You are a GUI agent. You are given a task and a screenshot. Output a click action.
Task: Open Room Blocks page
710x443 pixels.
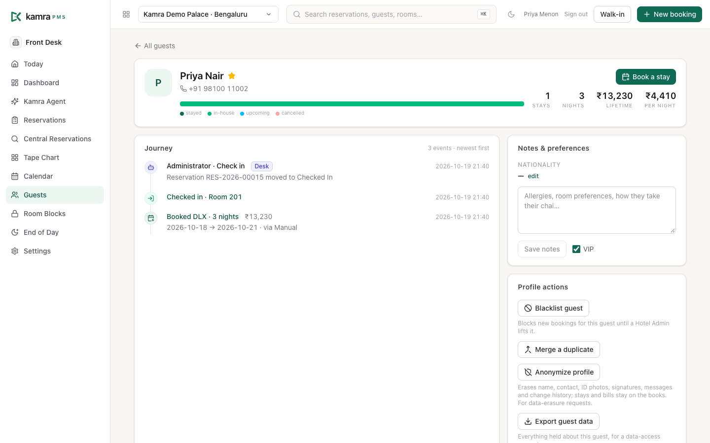55,214
